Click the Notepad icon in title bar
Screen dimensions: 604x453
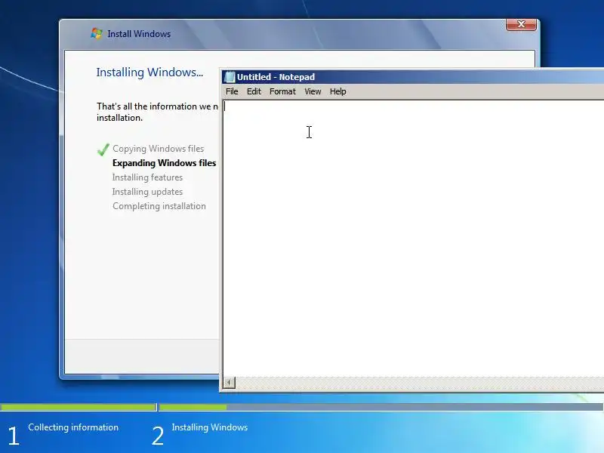tap(230, 77)
